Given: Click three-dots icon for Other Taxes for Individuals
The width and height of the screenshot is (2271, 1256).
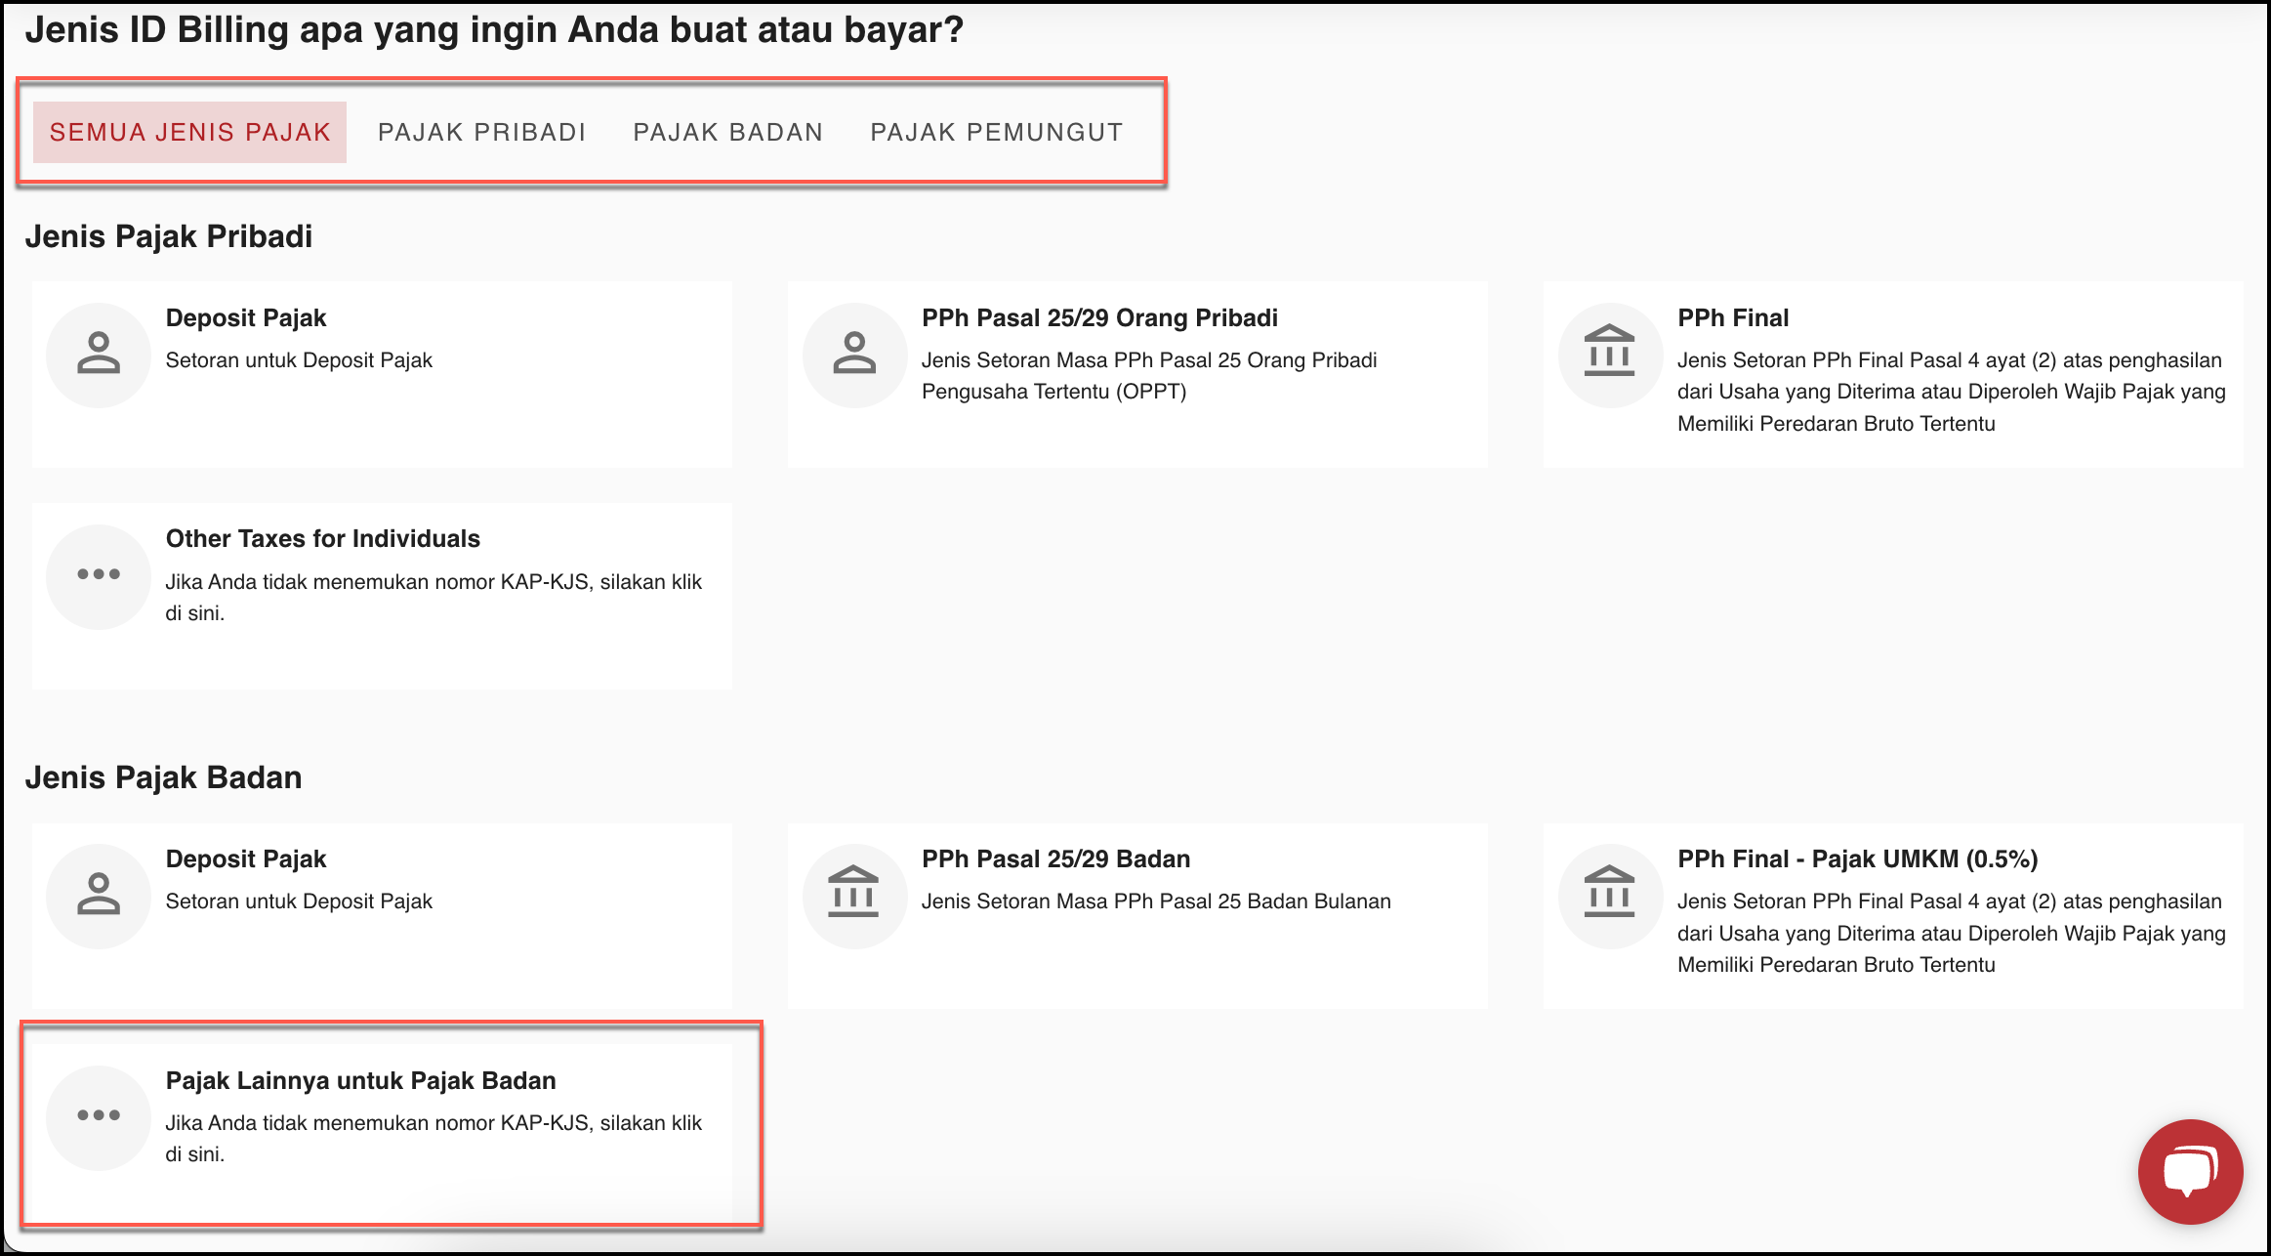Looking at the screenshot, I should coord(99,574).
